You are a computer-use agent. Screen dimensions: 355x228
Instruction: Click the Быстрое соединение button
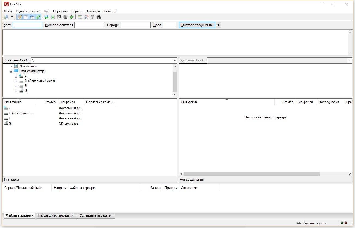(x=197, y=25)
